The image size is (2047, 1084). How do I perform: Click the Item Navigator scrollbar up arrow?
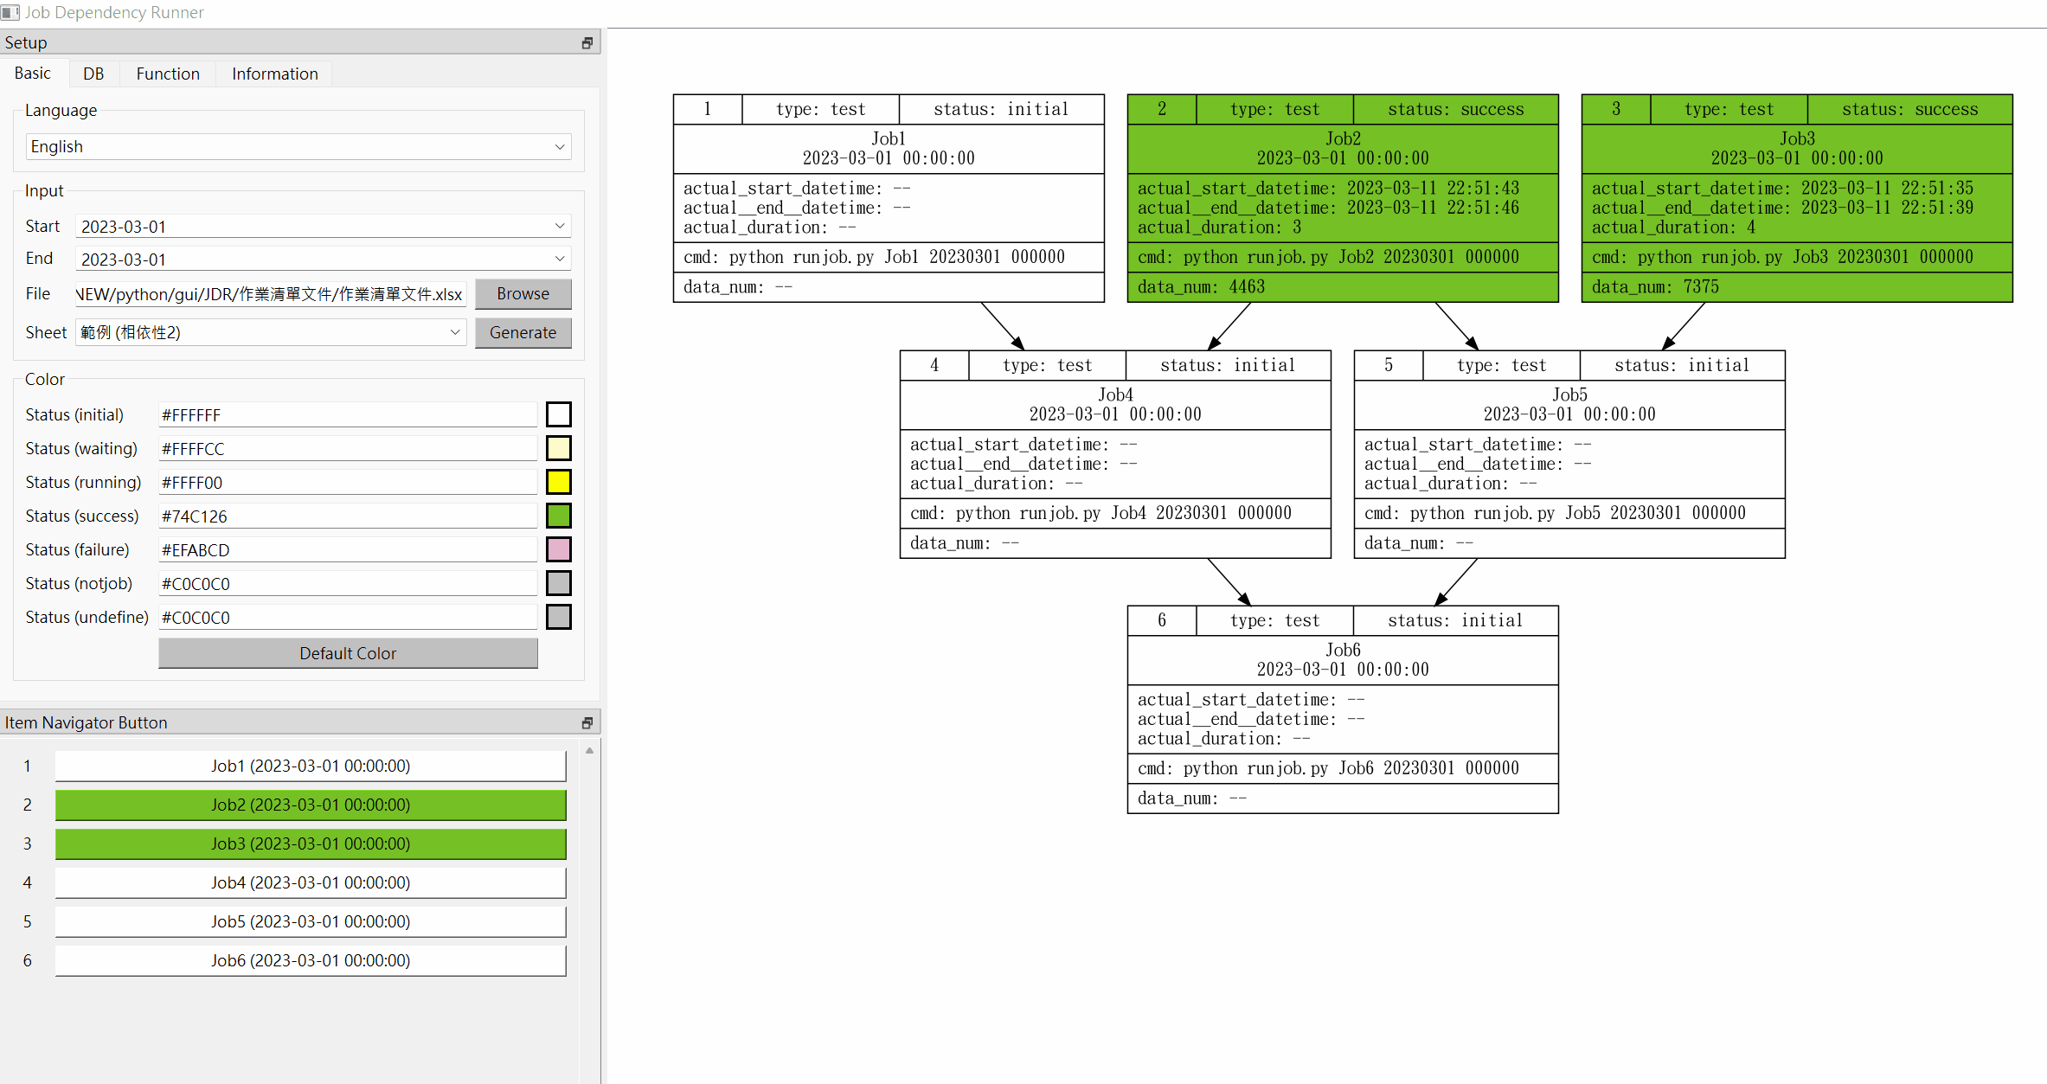point(589,750)
